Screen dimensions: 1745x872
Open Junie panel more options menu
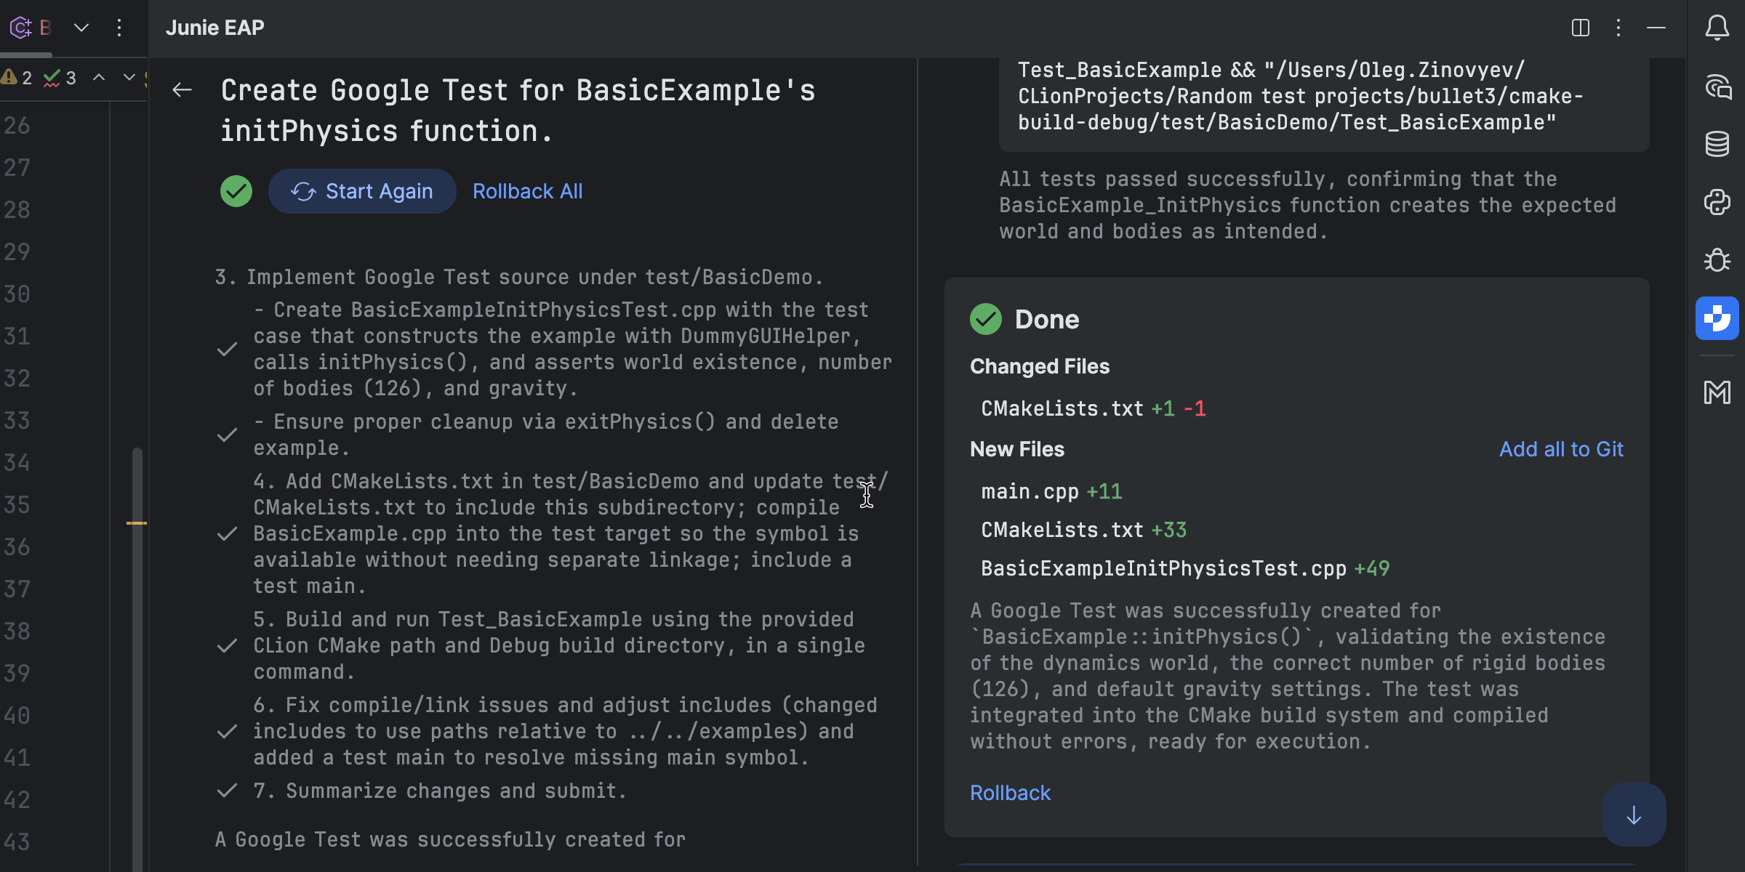click(x=1618, y=28)
